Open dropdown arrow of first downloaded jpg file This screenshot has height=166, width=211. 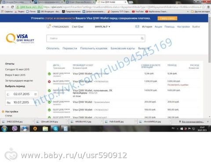(33, 122)
